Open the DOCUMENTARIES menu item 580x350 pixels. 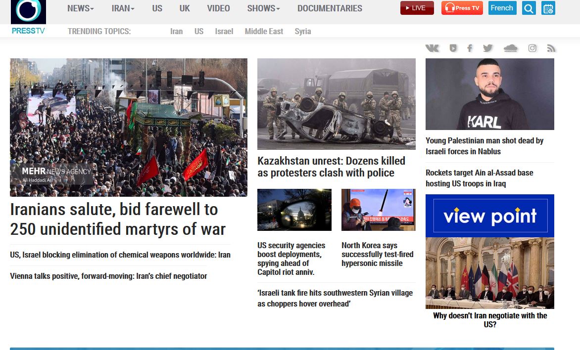(x=330, y=8)
